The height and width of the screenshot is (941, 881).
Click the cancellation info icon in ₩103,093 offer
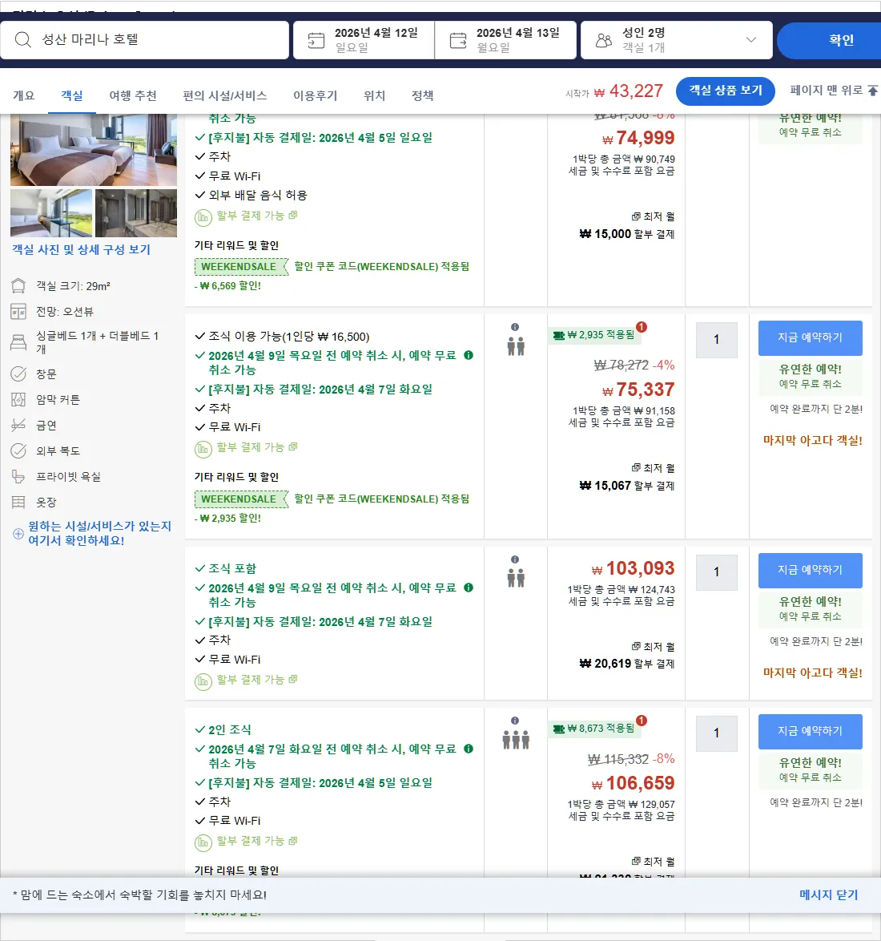[x=469, y=588]
